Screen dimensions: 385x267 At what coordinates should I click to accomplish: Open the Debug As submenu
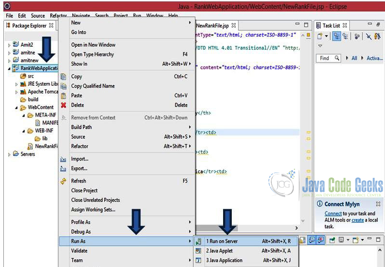pyautogui.click(x=126, y=232)
